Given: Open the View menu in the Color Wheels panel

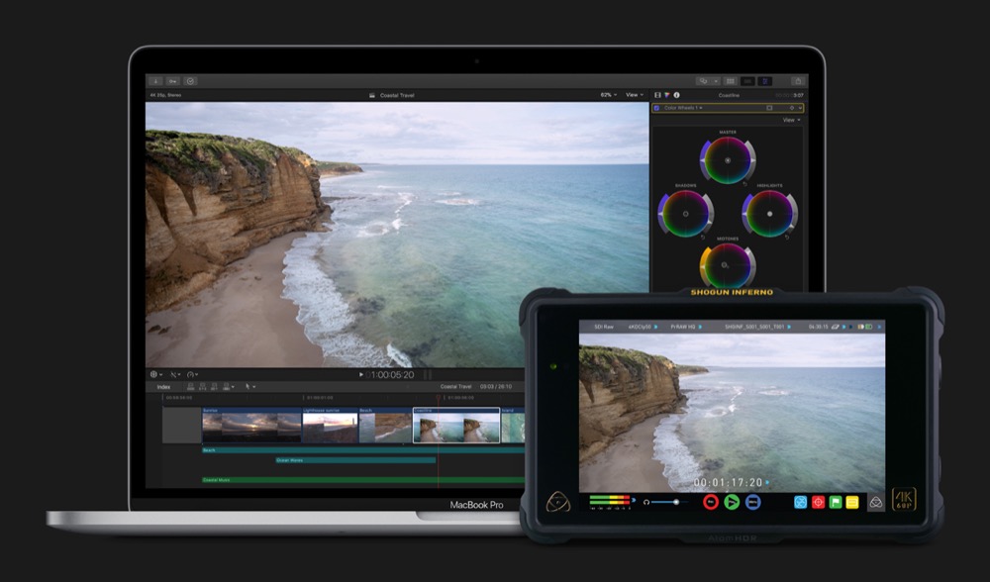Looking at the screenshot, I should [789, 119].
